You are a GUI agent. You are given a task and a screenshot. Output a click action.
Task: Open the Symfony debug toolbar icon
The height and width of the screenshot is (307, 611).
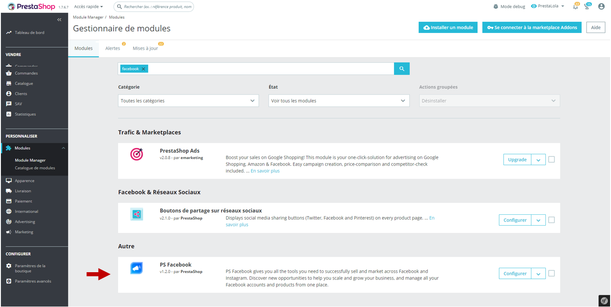tap(604, 301)
